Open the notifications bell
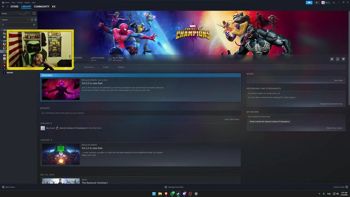 pos(317,2)
